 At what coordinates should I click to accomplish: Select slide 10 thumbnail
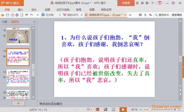[x=18, y=57]
